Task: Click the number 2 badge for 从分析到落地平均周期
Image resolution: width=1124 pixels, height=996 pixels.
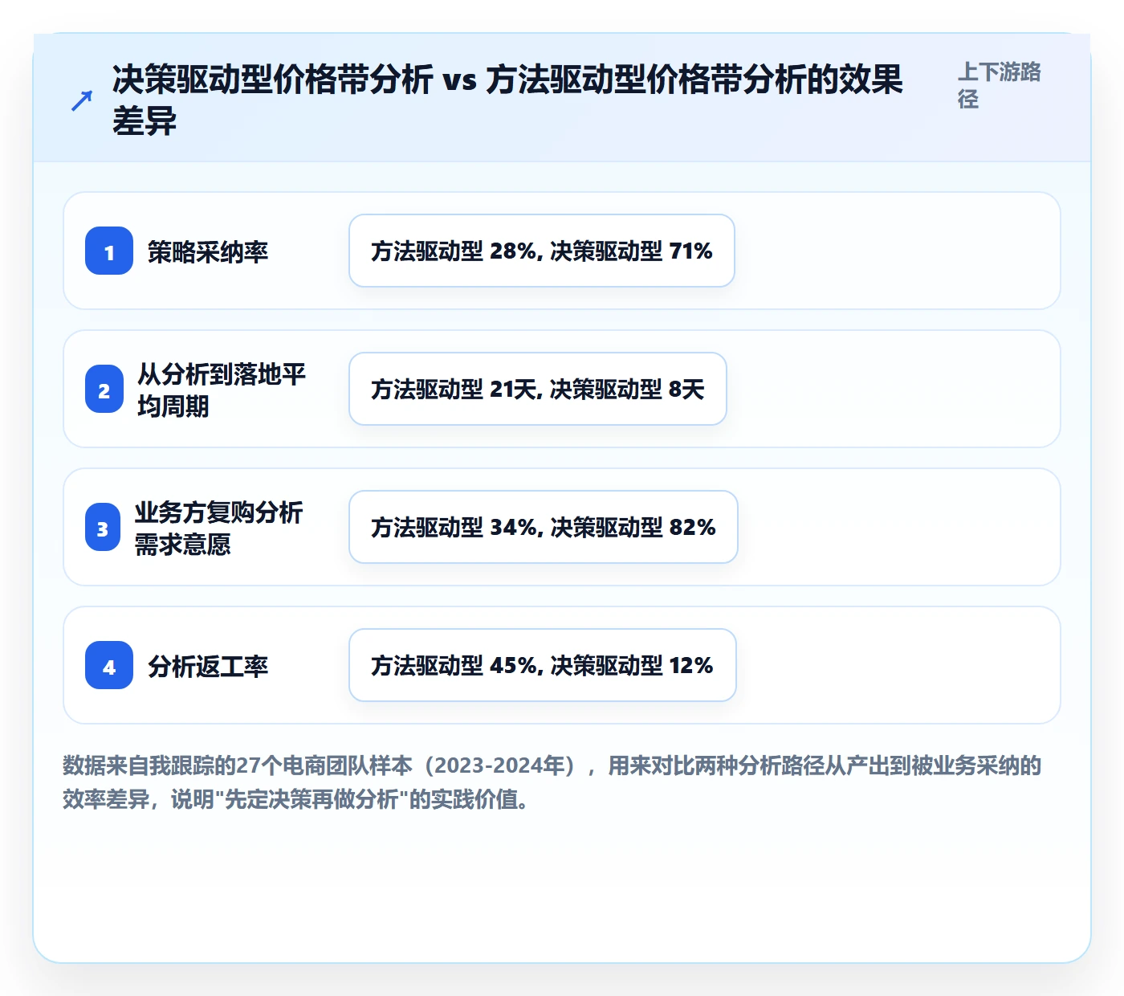Action: 104,389
